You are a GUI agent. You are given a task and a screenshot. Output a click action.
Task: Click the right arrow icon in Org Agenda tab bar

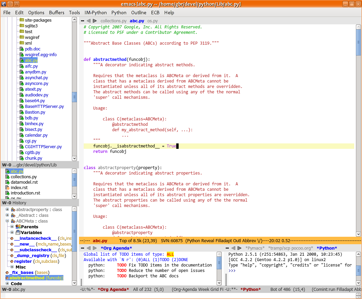pyautogui.click(x=95, y=248)
